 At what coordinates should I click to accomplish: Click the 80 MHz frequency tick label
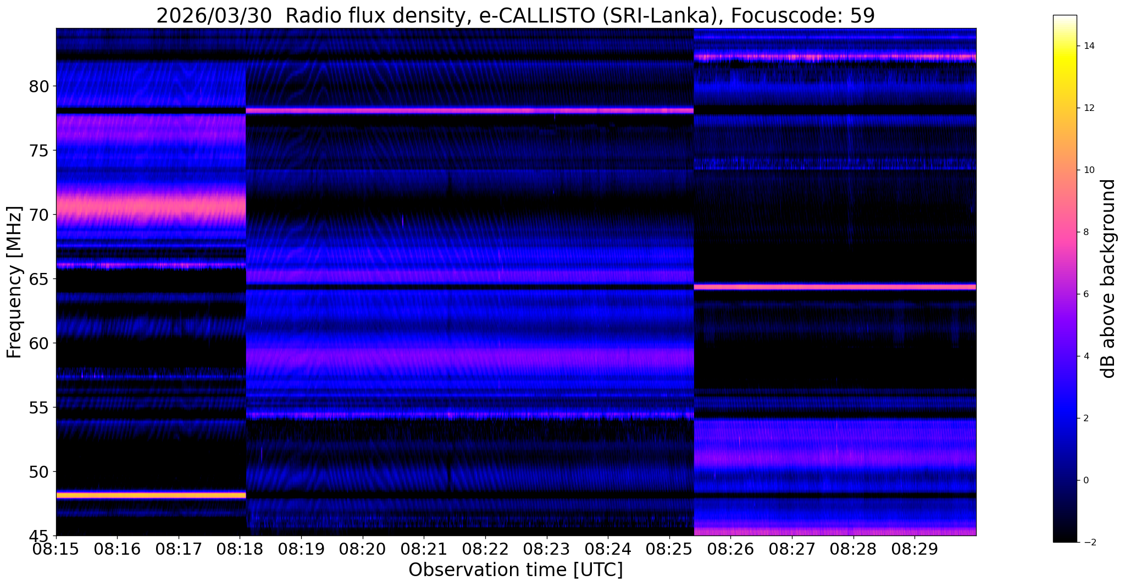pos(38,86)
